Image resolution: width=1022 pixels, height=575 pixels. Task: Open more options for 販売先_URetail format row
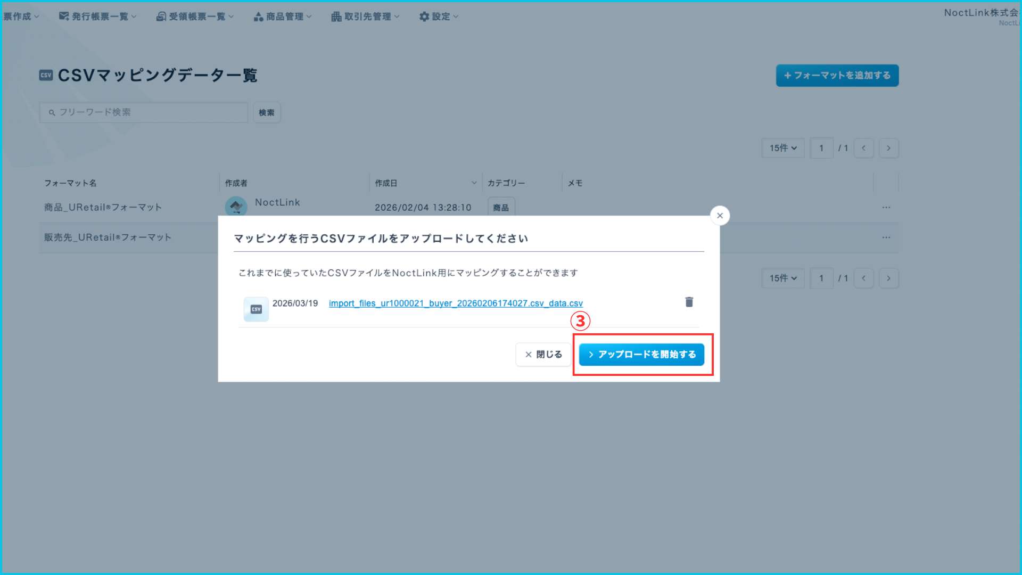coord(886,237)
